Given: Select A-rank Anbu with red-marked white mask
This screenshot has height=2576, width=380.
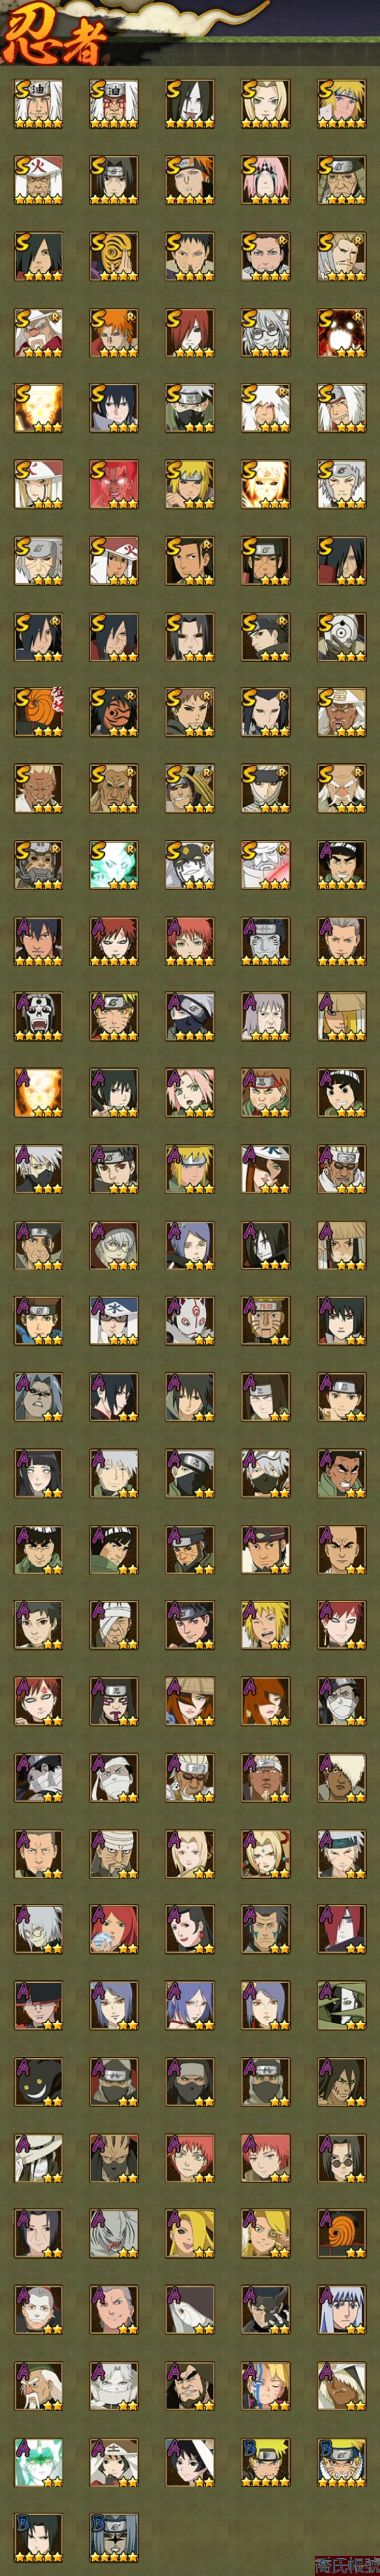Looking at the screenshot, I should click(190, 1320).
